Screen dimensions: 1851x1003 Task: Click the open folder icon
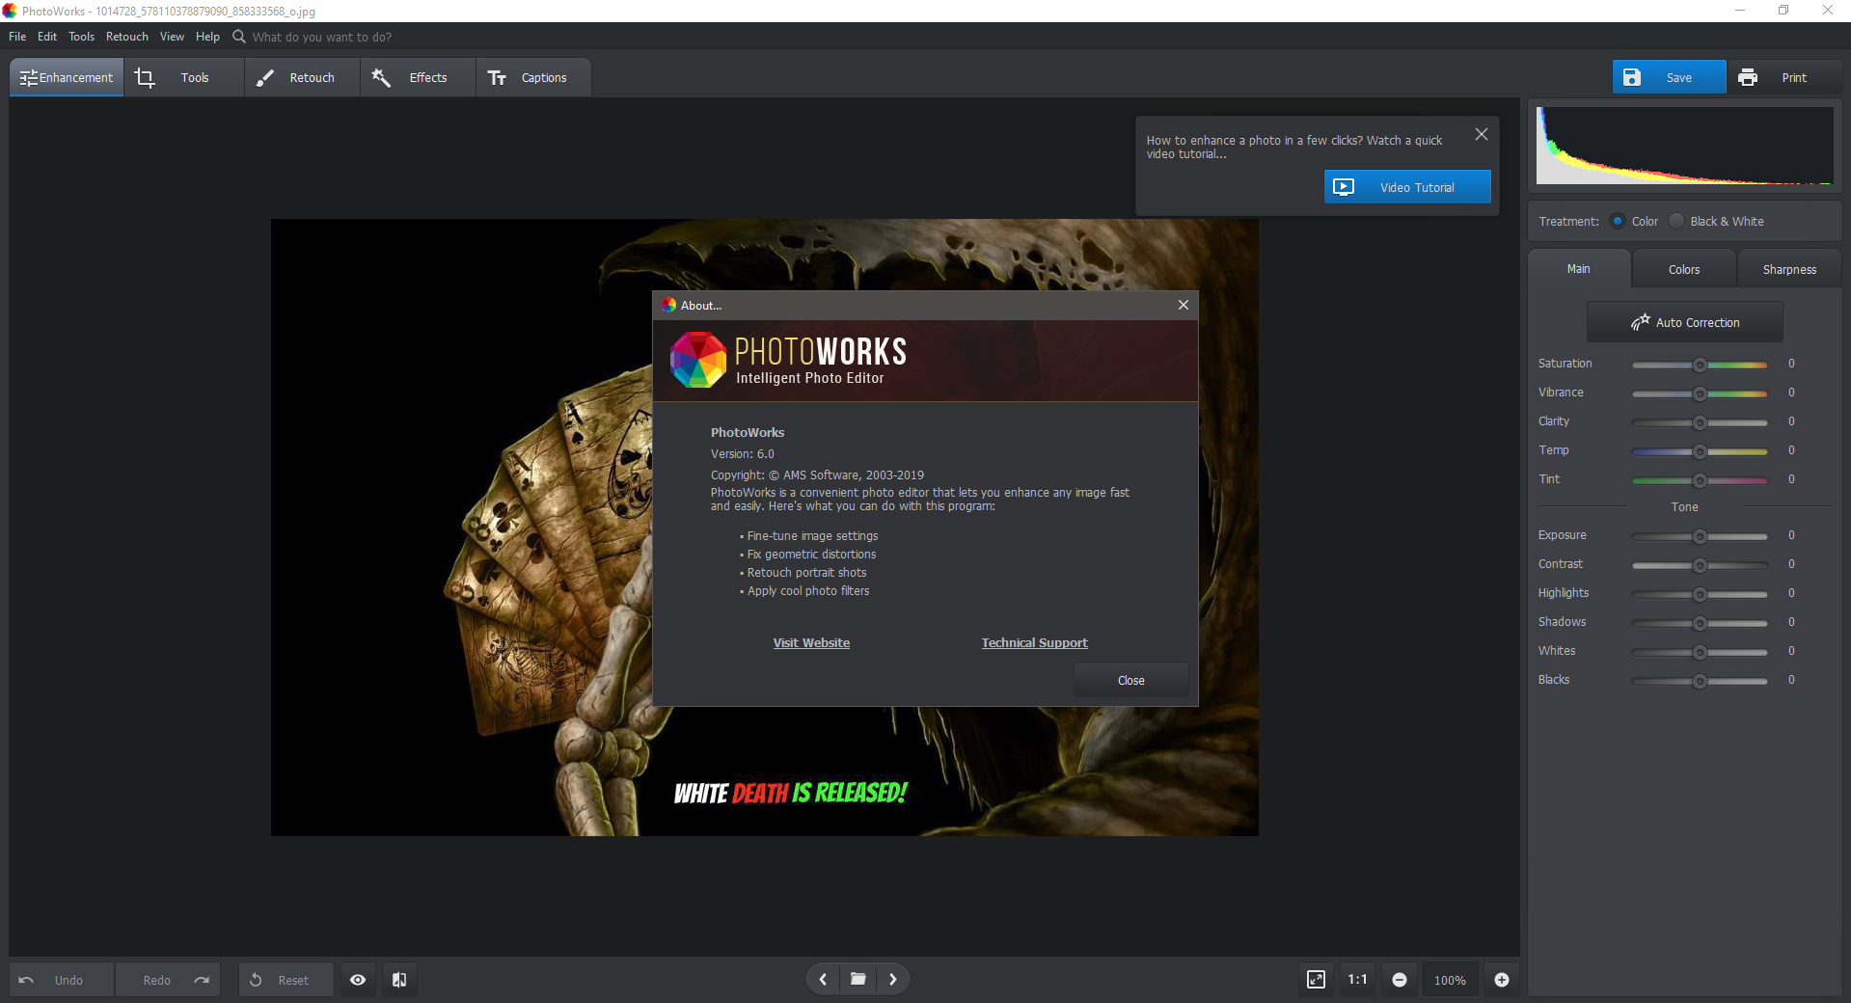coord(857,979)
